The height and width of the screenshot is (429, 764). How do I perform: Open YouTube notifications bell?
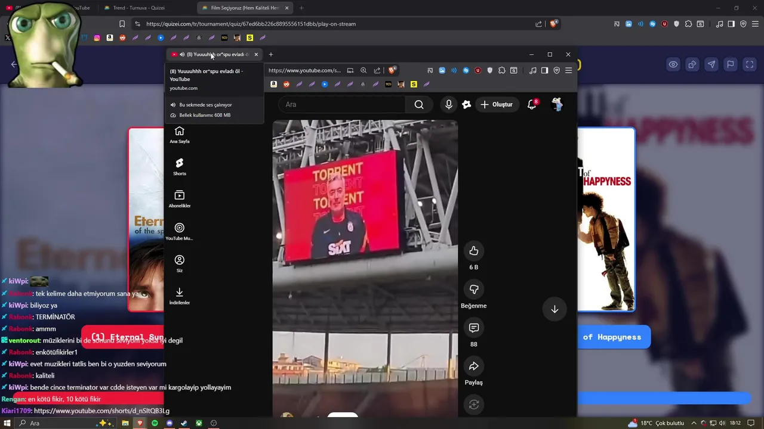tap(532, 104)
